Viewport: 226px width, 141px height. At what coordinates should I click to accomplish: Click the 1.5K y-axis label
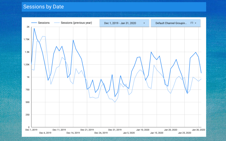click(x=27, y=52)
